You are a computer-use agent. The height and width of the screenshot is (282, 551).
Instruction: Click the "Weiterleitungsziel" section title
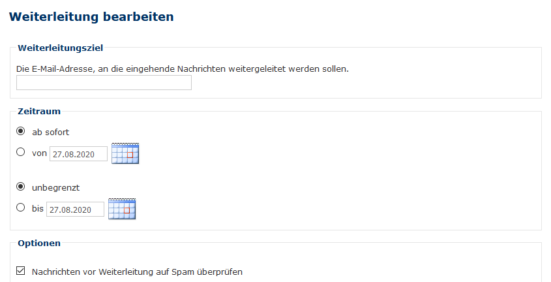[x=60, y=48]
